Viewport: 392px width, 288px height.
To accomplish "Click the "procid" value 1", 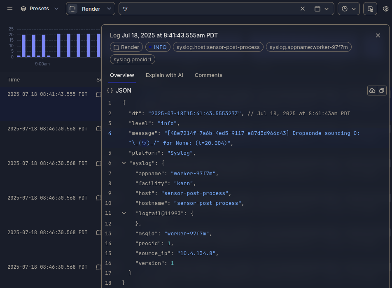I will (x=169, y=244).
